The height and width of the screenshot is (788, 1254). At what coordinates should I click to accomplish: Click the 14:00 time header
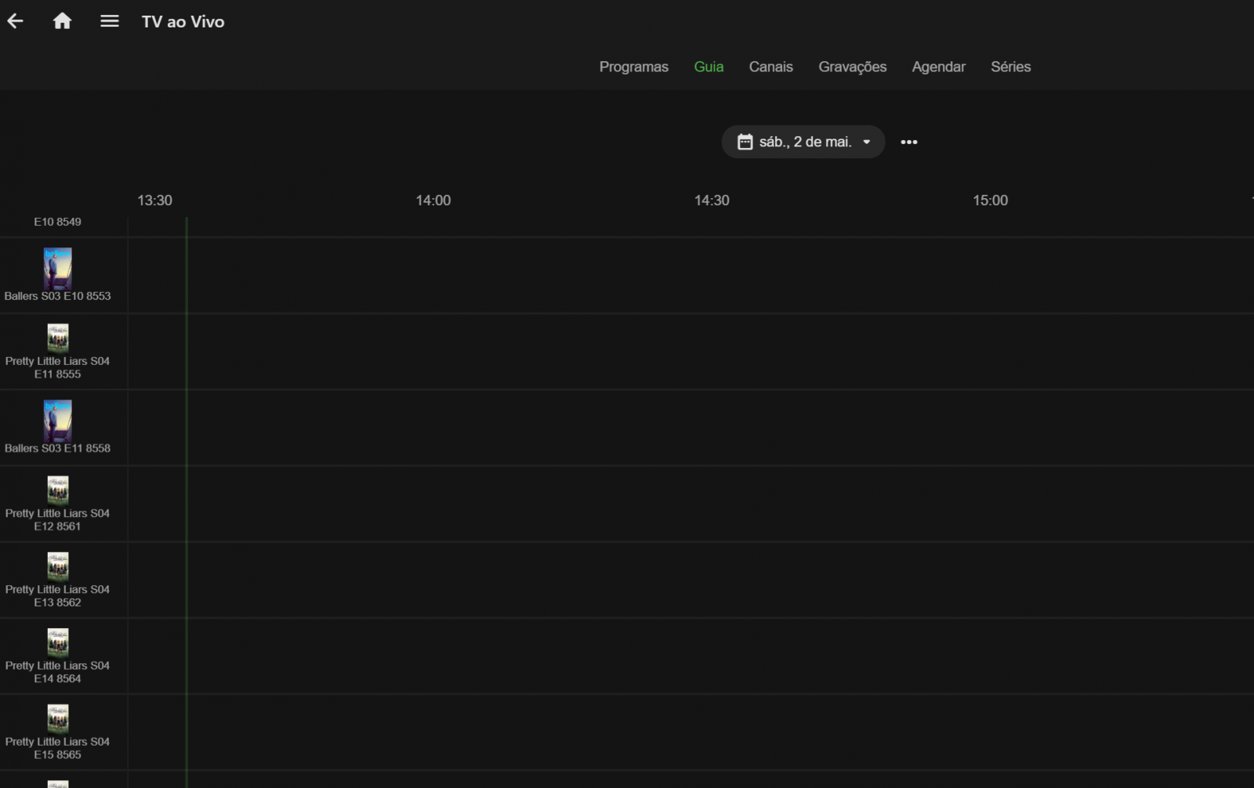pos(433,201)
